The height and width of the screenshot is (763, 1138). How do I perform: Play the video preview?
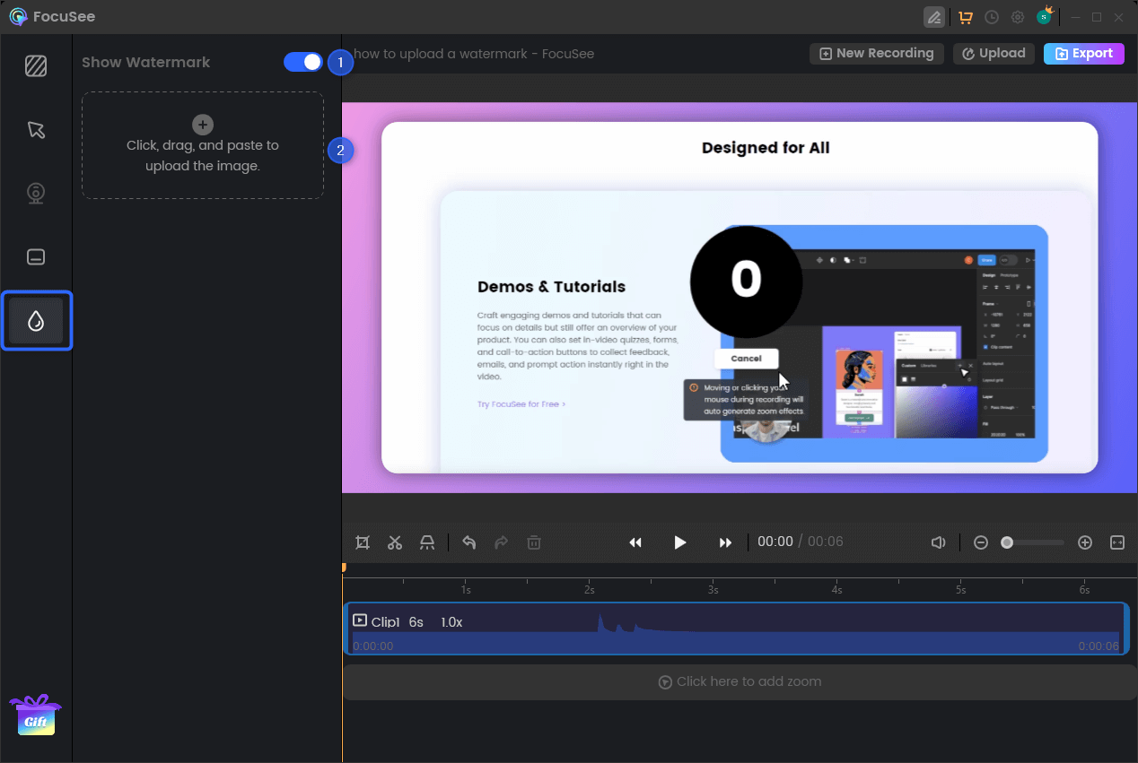pyautogui.click(x=680, y=542)
